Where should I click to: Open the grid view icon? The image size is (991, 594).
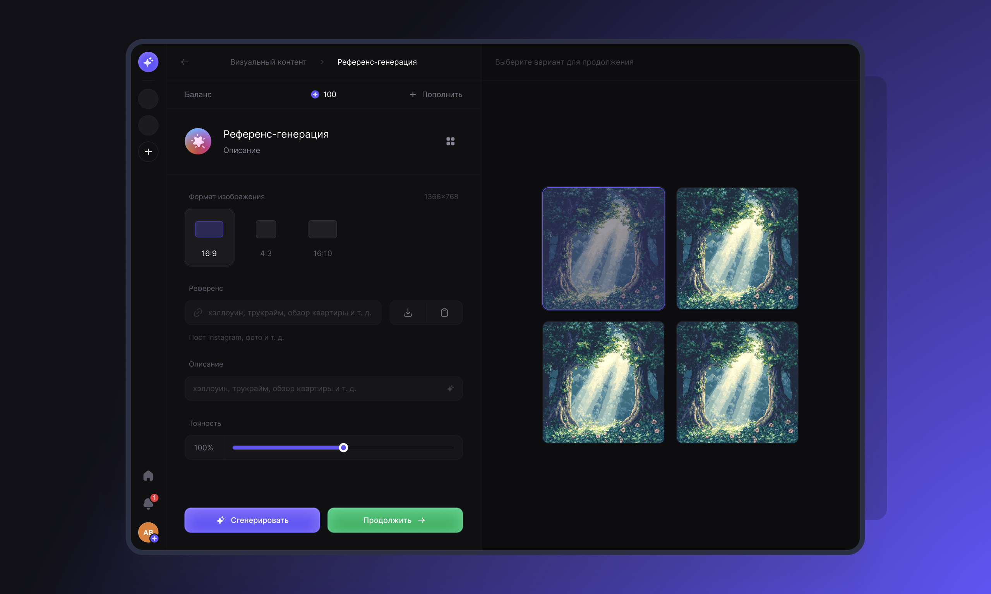(x=450, y=141)
